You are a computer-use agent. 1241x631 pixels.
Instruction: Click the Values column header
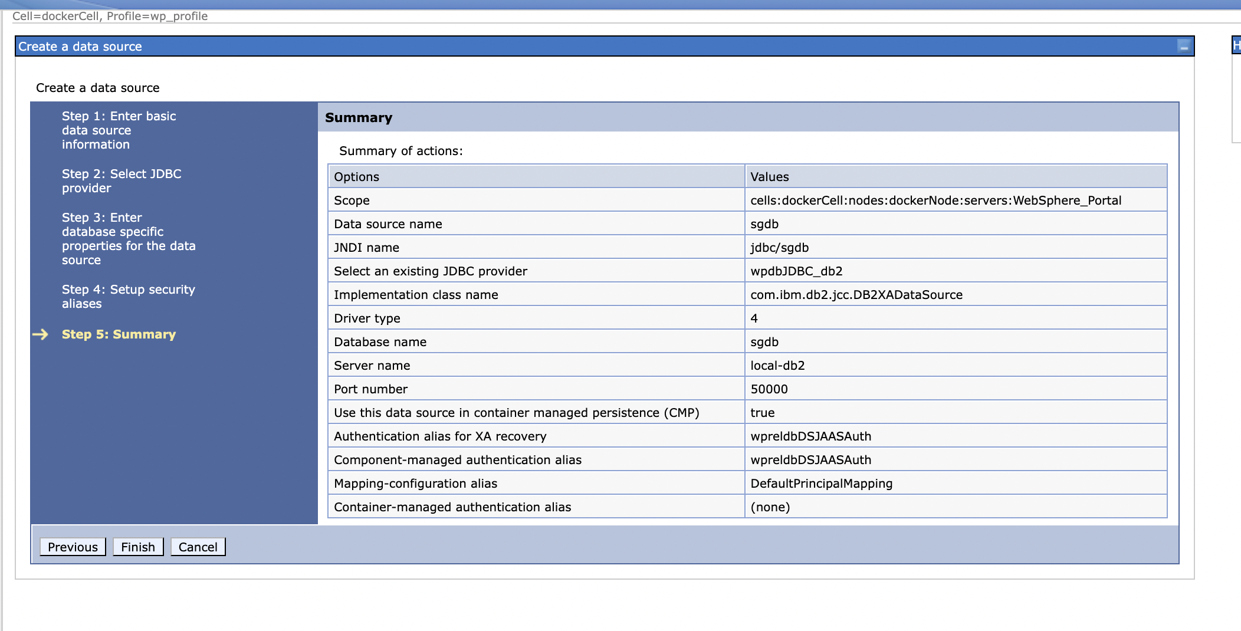[769, 176]
